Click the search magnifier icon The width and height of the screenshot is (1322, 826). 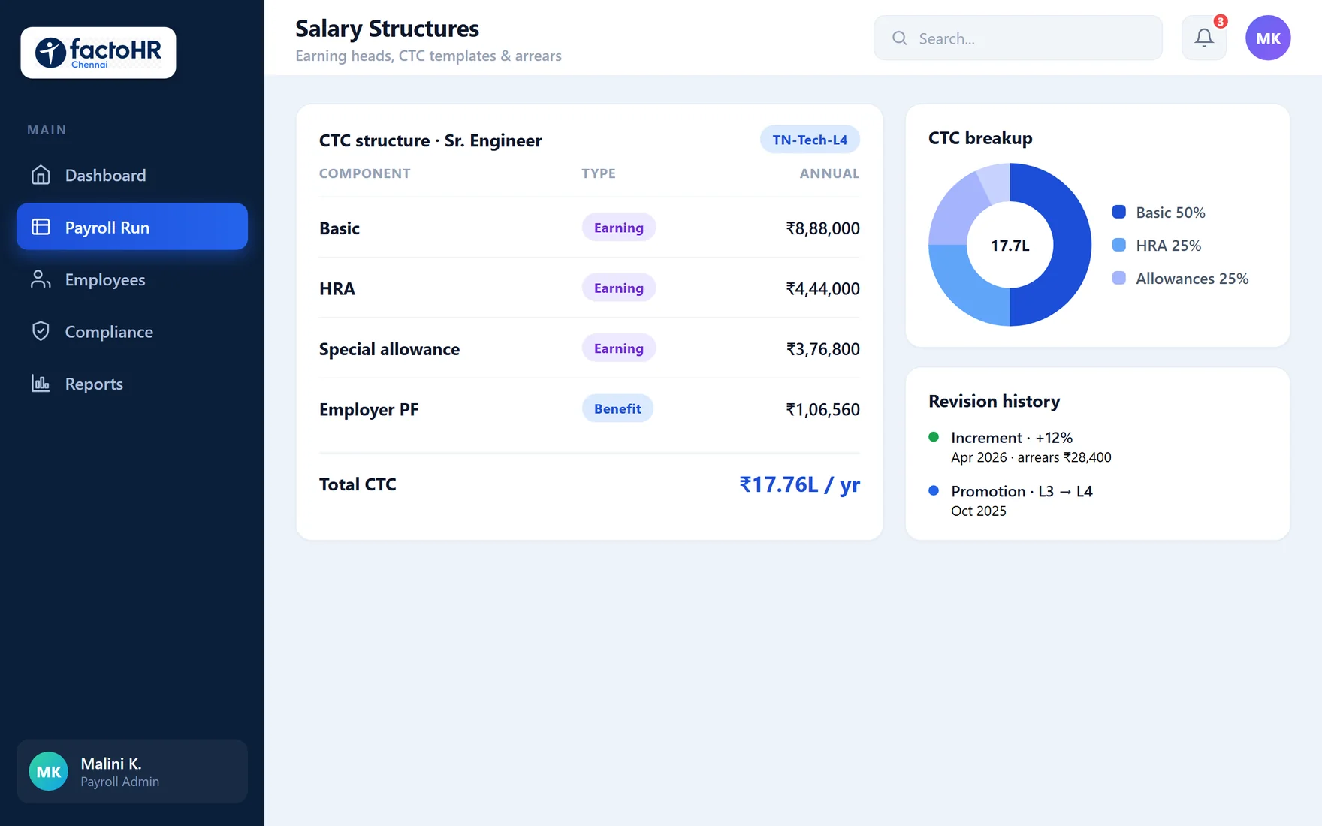point(899,38)
